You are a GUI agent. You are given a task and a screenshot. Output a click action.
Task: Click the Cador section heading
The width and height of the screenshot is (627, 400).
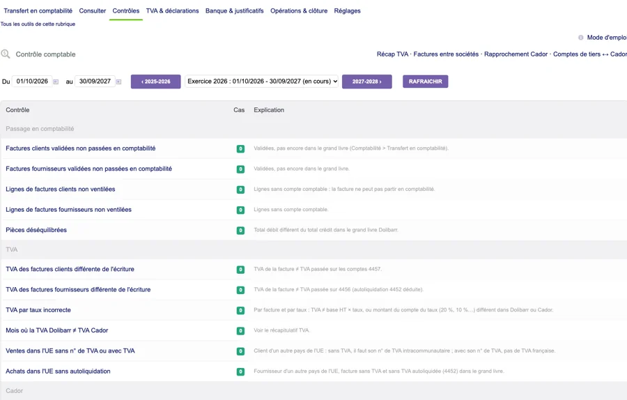[x=15, y=391]
